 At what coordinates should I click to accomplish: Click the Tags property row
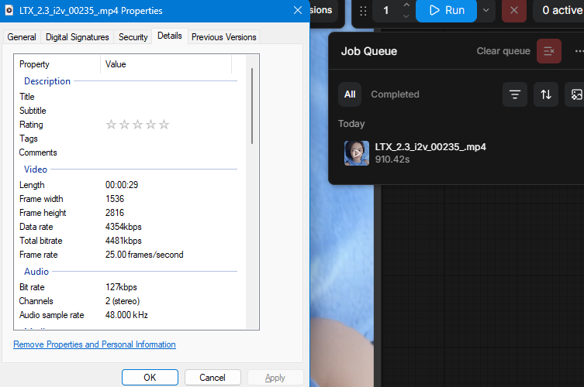click(x=128, y=139)
